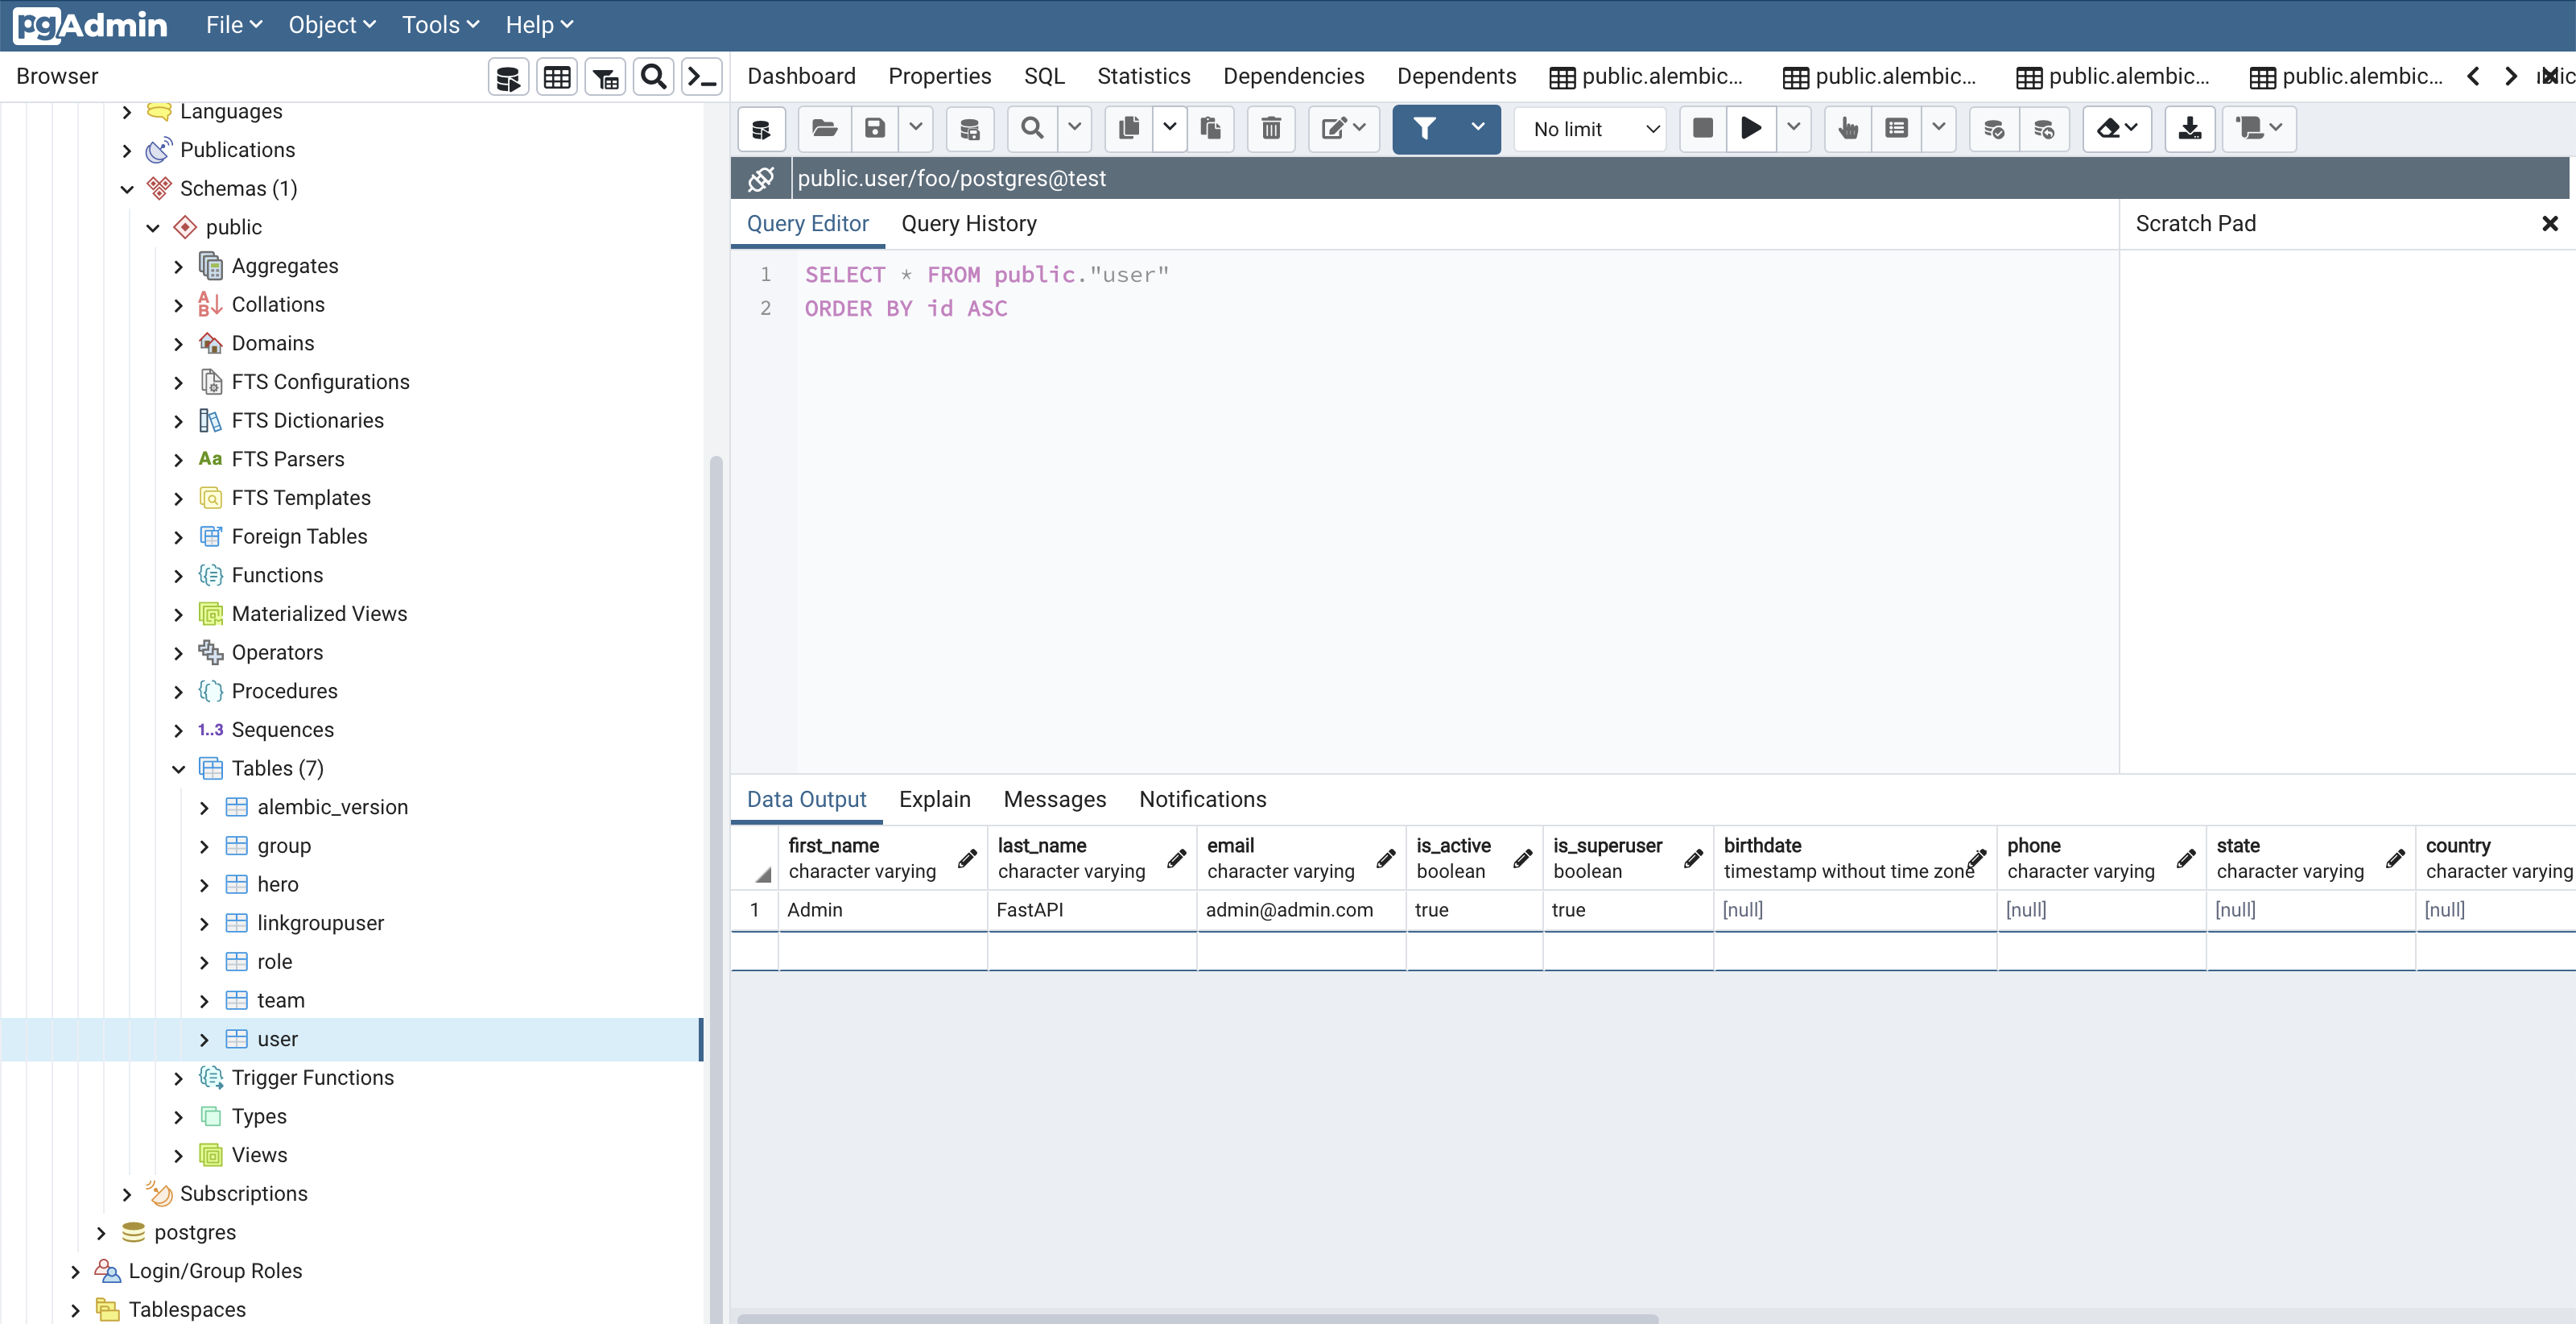2576x1324 pixels.
Task: Click the connection status icon beside public.user path
Action: tap(761, 178)
